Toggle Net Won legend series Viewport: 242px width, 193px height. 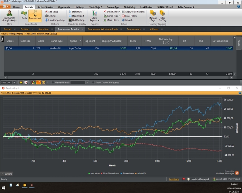click(x=94, y=173)
